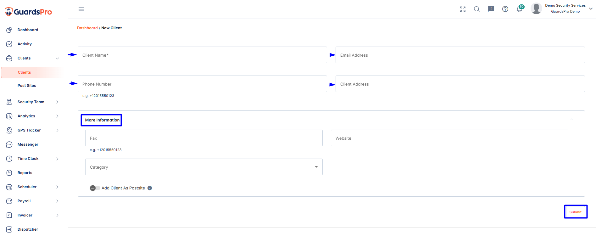
Task: Open the help question mark icon
Action: click(505, 9)
